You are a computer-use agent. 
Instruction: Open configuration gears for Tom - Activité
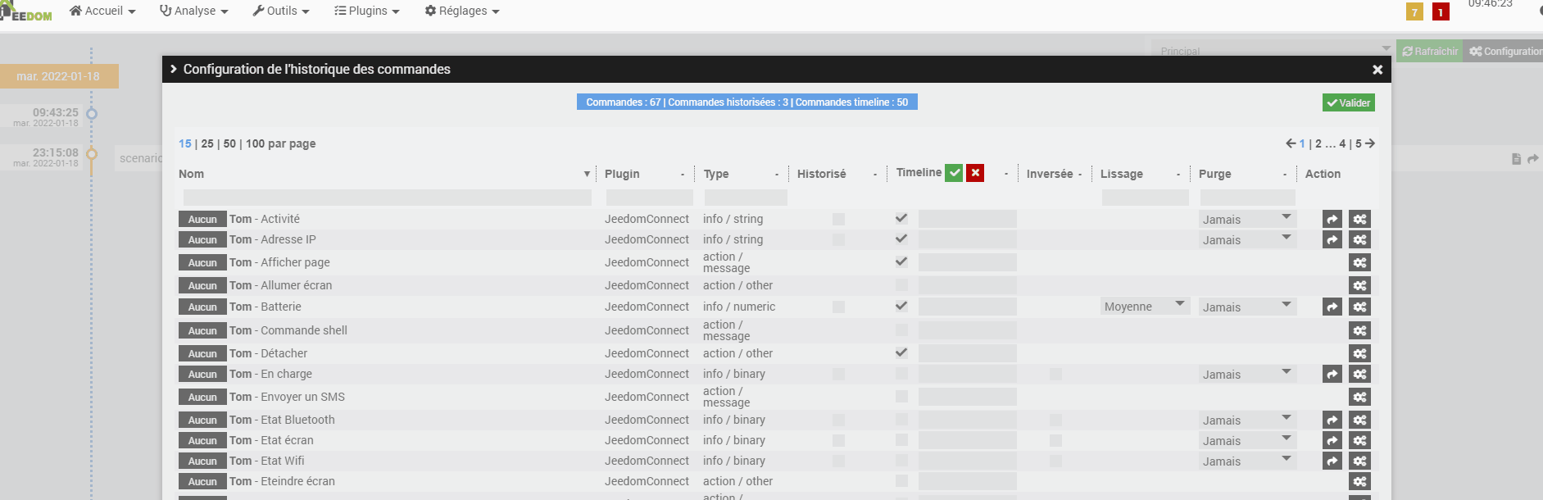pos(1359,219)
